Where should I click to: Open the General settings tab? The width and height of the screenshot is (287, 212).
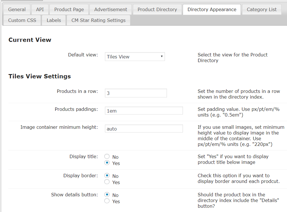[x=17, y=9]
